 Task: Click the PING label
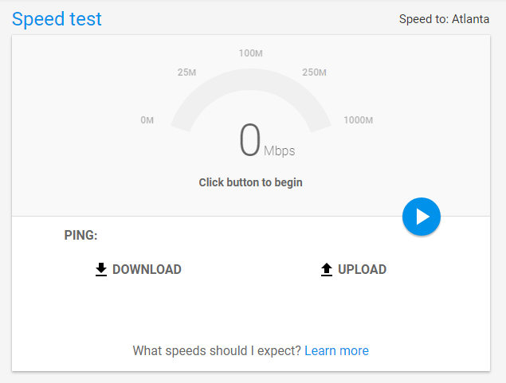[80, 235]
